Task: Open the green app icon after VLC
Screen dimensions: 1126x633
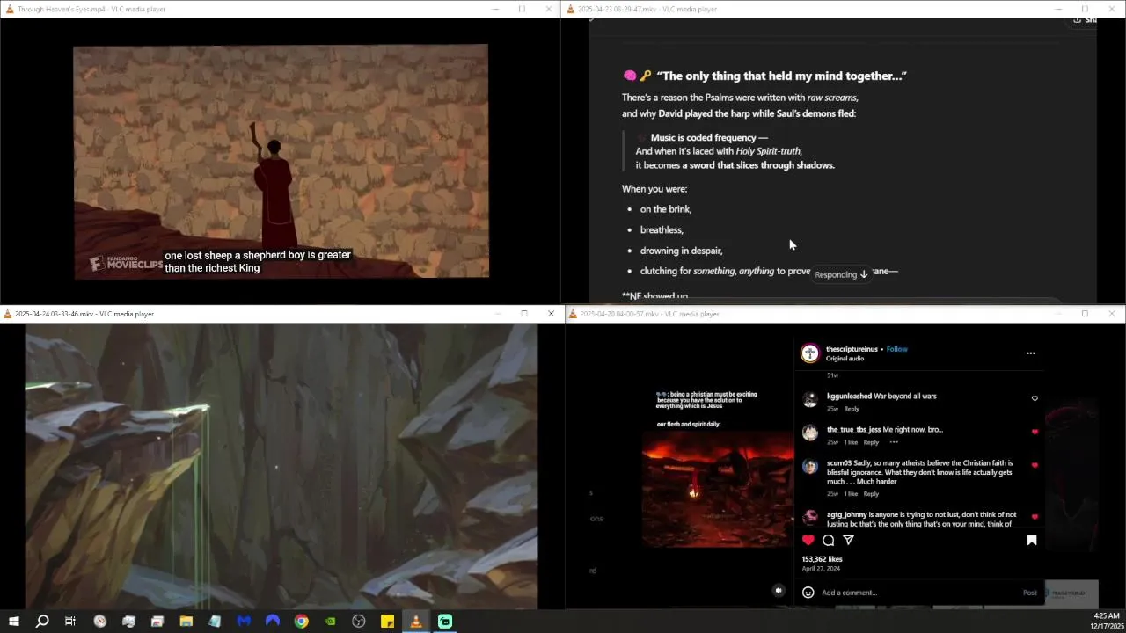Action: [445, 622]
